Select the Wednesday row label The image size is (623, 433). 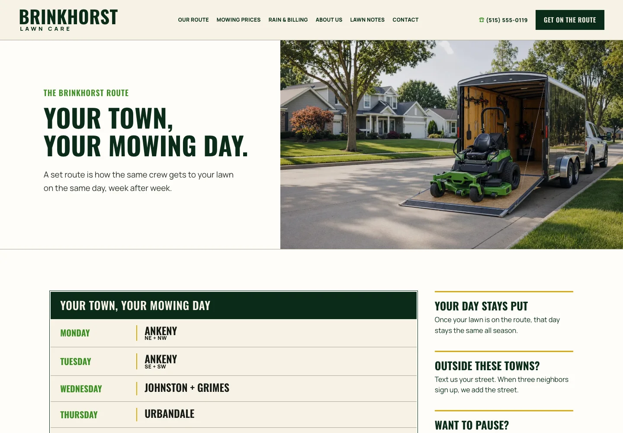coord(81,389)
